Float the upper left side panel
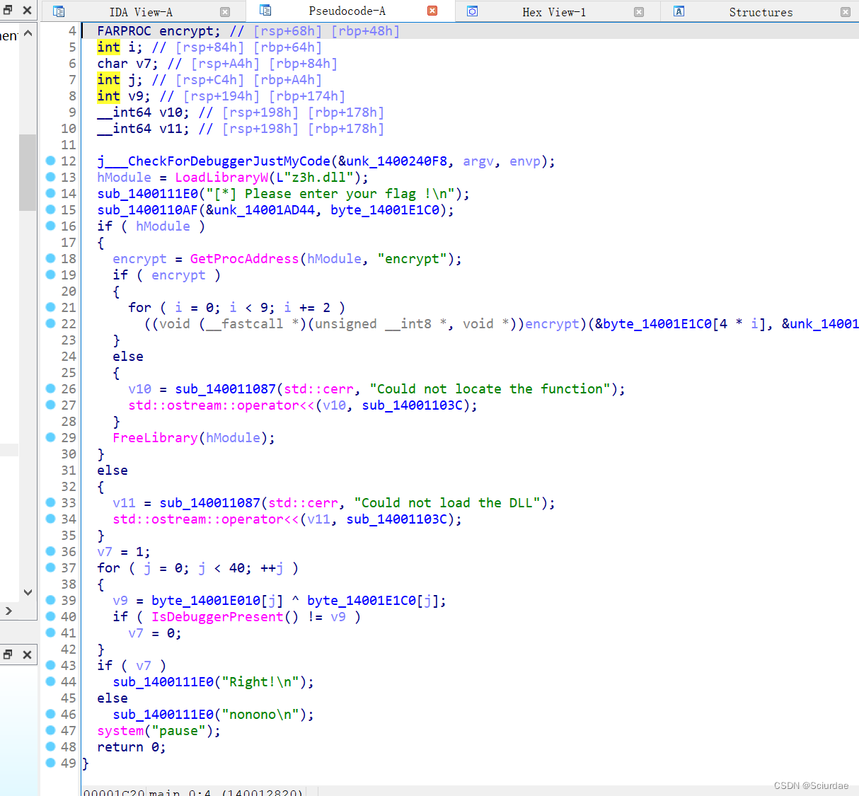859x796 pixels. [8, 11]
